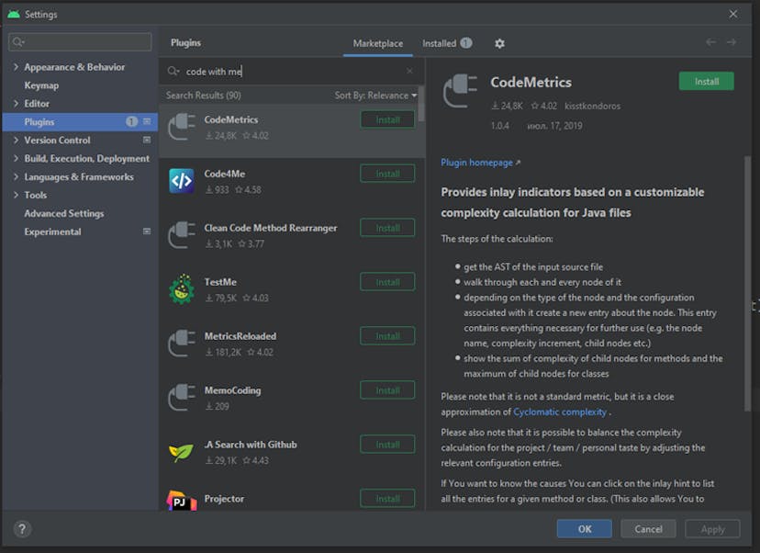Expand the Languages & Frameworks section

coord(16,177)
